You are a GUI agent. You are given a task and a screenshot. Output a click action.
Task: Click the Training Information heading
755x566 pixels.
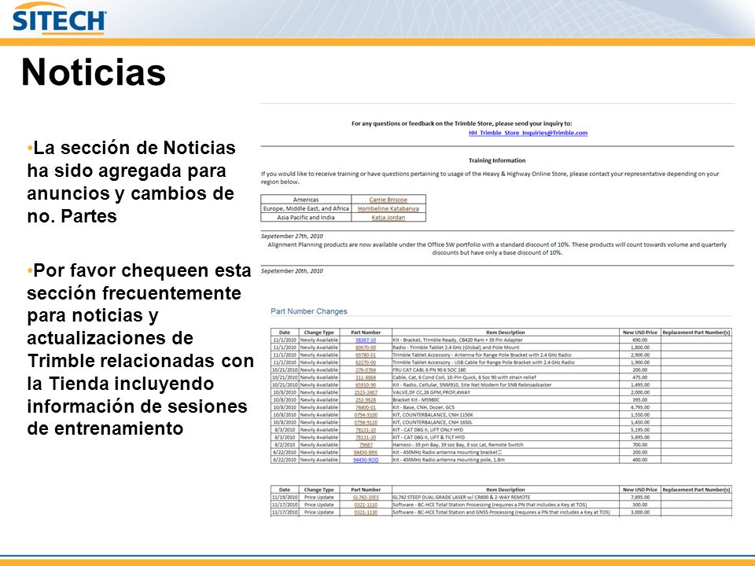point(497,160)
